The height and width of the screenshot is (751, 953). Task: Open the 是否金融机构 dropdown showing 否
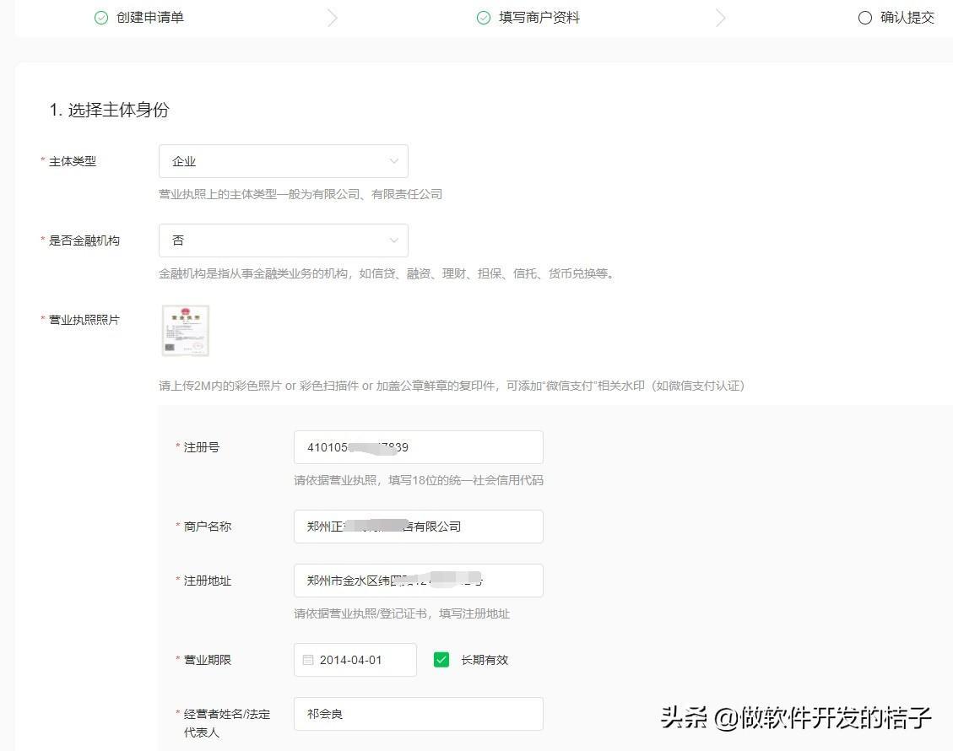pos(283,240)
